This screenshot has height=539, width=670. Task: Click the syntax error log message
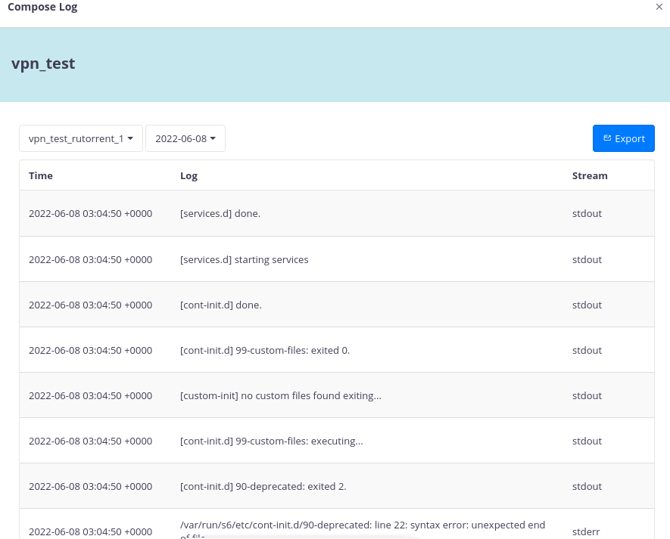[x=363, y=530]
